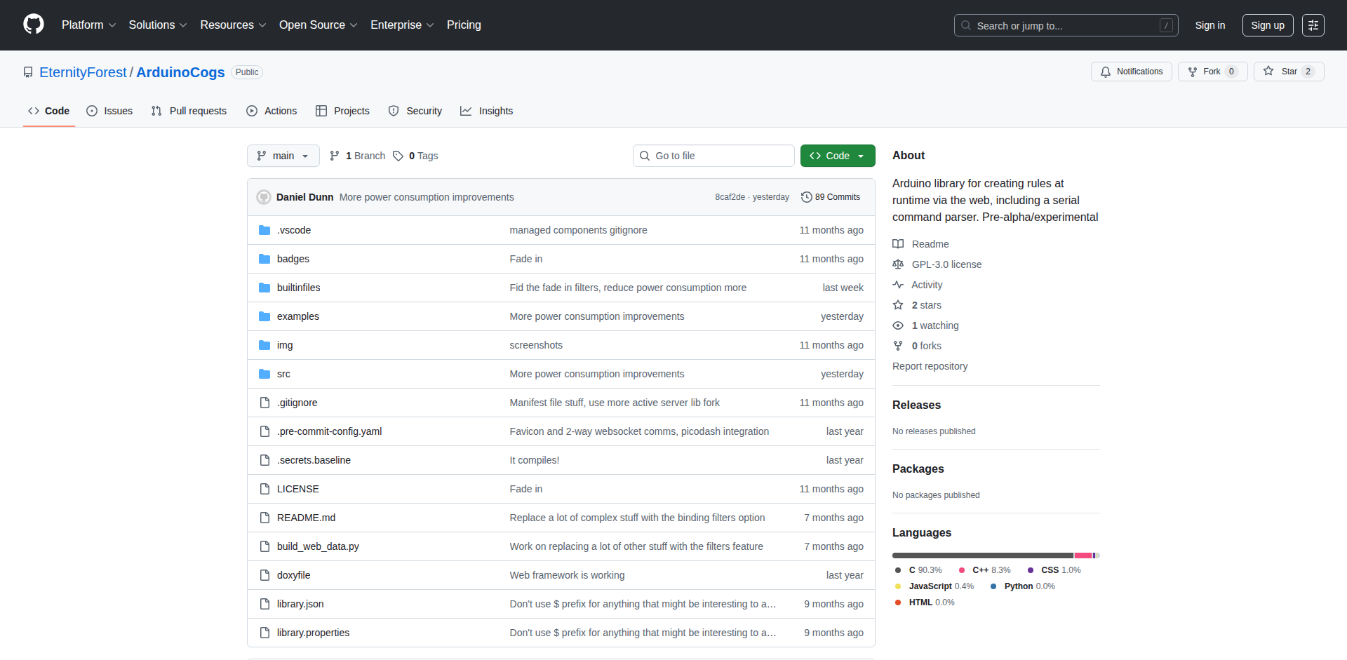Open the Issues tab
Viewport: 1347px width, 660px height.
[109, 111]
